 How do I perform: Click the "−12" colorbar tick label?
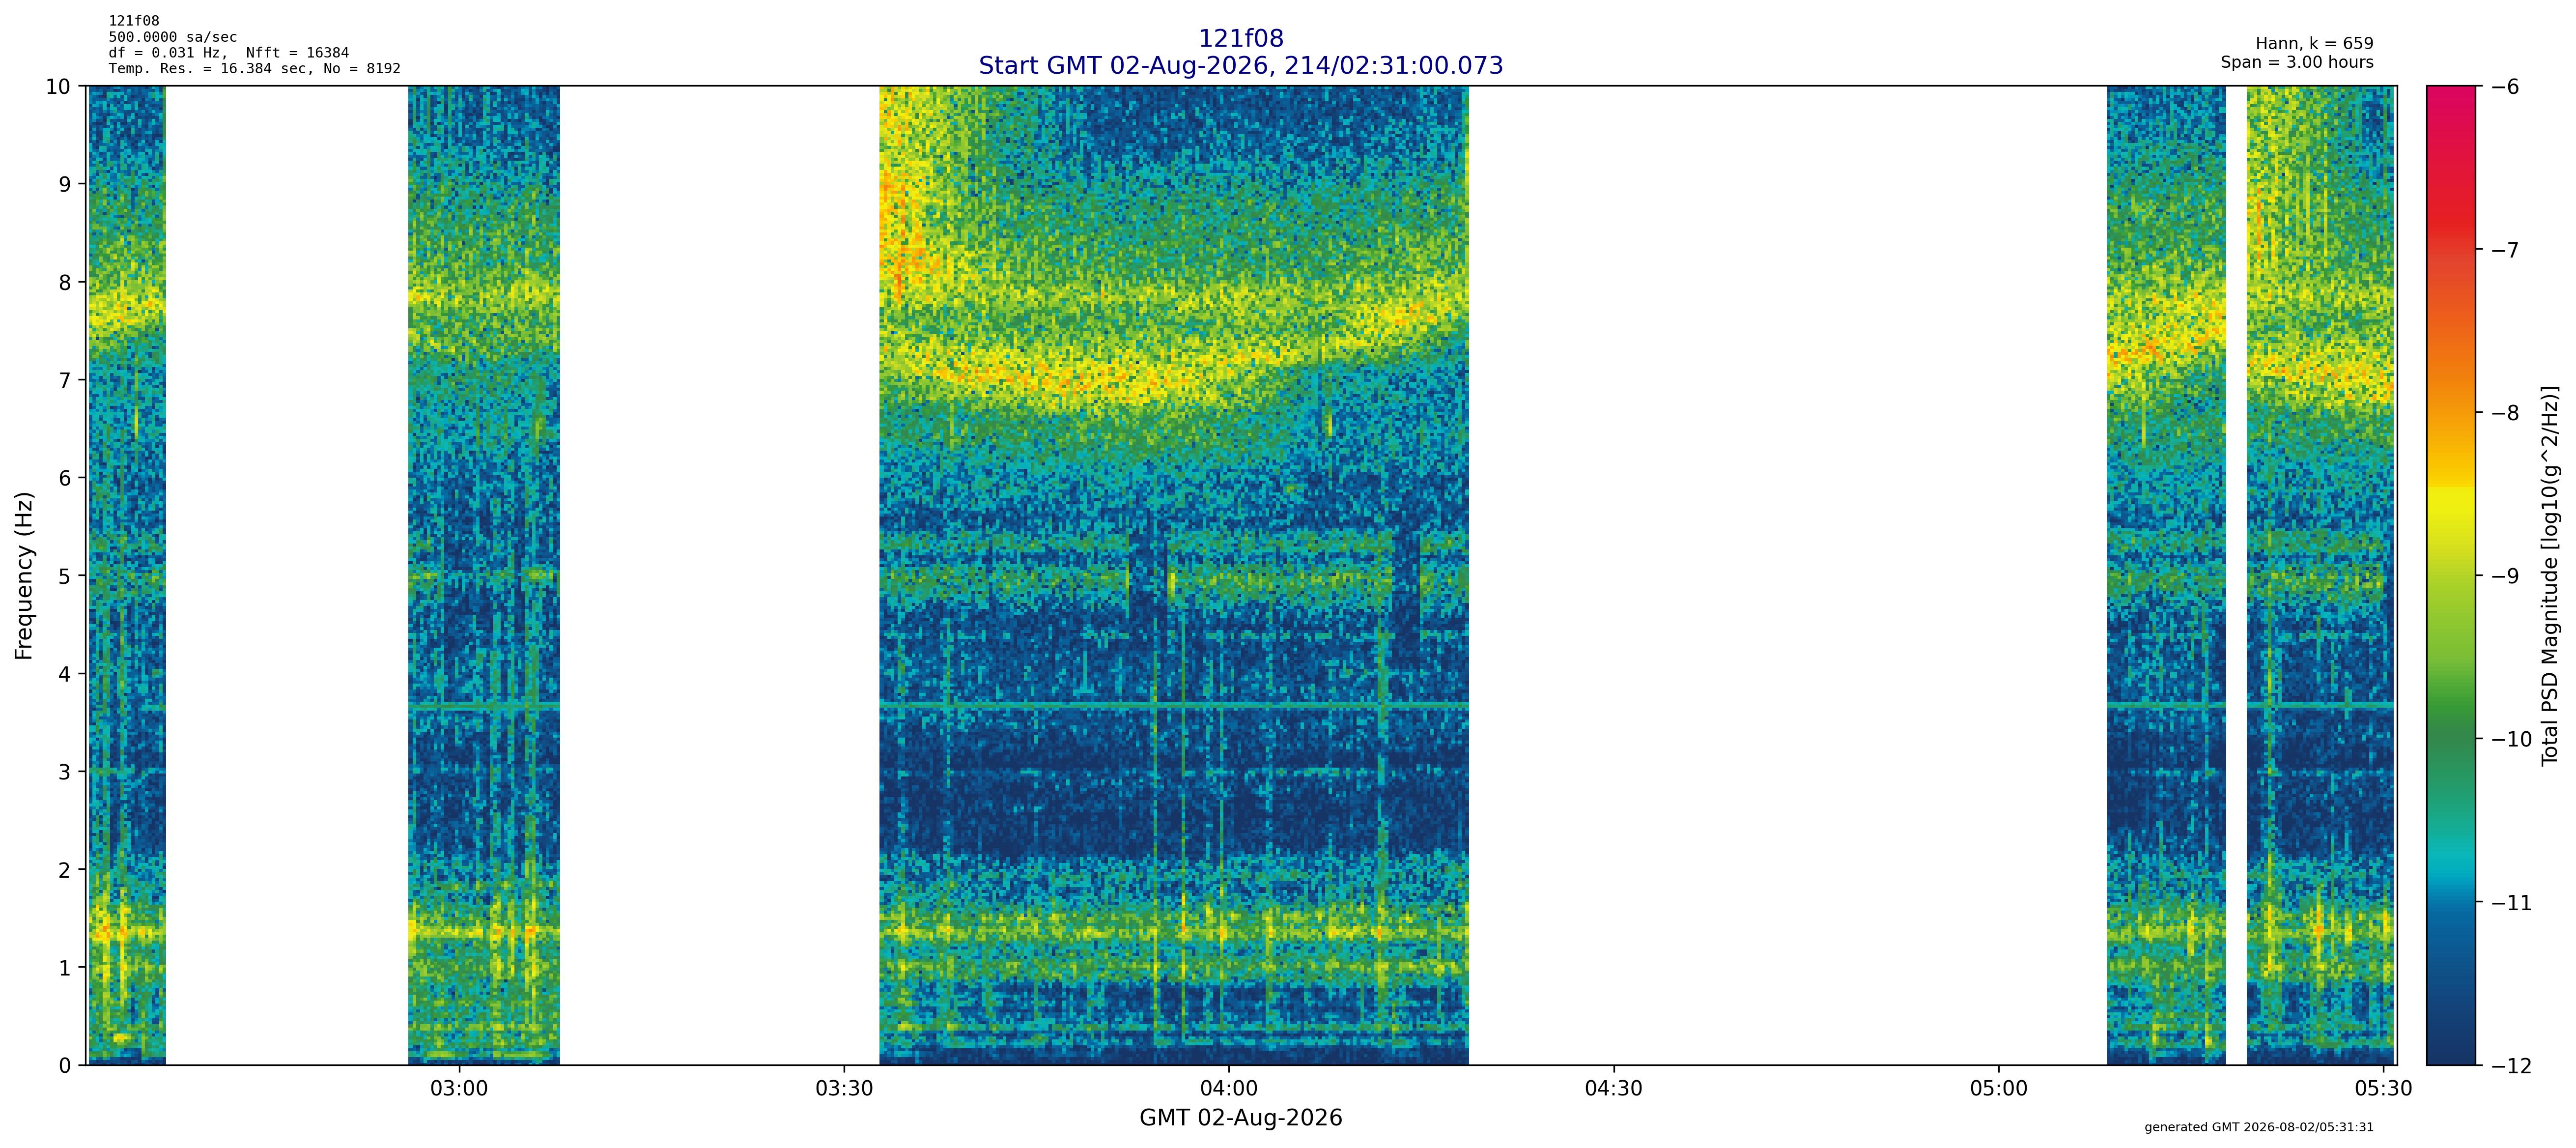[x=2510, y=1066]
